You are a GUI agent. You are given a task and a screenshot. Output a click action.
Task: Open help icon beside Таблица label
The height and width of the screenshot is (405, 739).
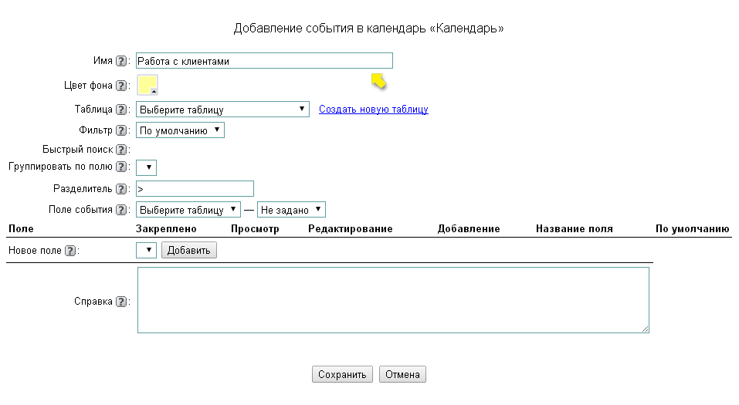tap(121, 110)
